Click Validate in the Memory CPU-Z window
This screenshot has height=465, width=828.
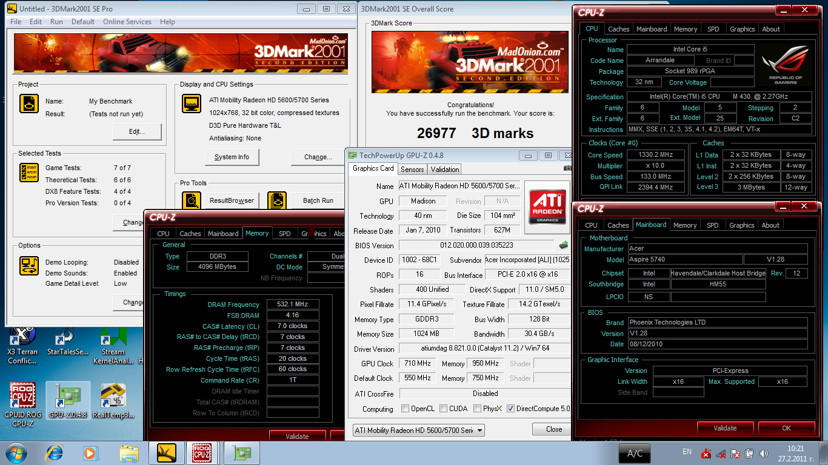[297, 436]
